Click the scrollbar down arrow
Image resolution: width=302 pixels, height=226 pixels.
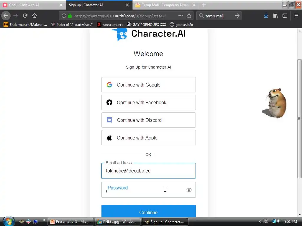(x=300, y=215)
